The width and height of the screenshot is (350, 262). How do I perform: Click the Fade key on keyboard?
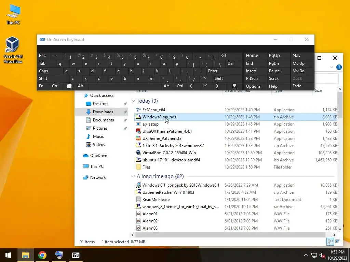click(x=302, y=86)
